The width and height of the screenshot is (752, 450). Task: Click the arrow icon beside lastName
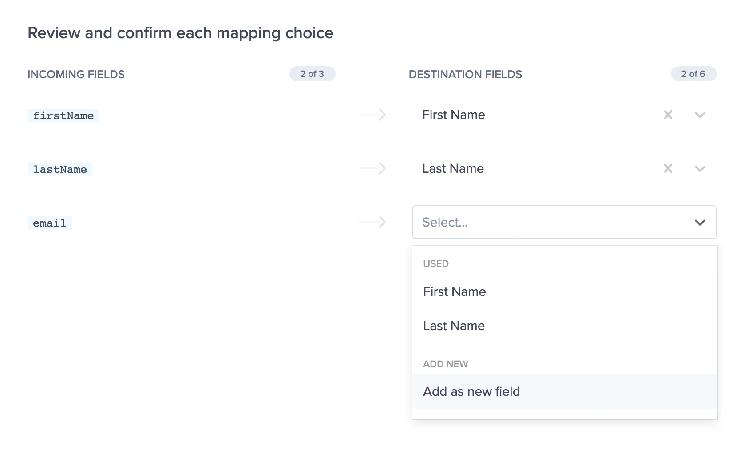tap(372, 169)
